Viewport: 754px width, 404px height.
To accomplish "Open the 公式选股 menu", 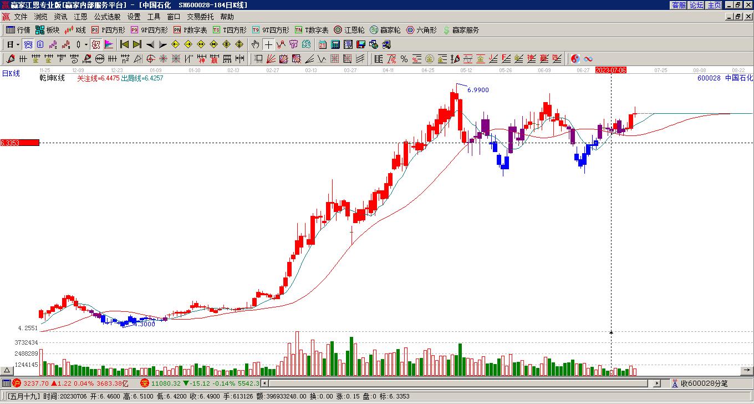I will [x=107, y=17].
